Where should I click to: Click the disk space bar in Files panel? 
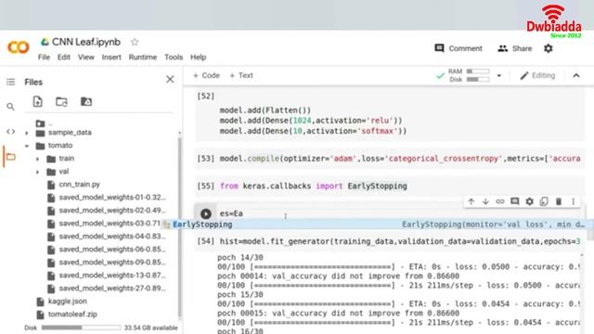(81, 328)
